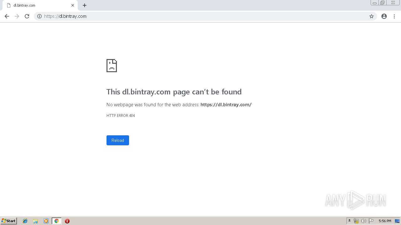Click the heading 'This dl.bintray.com page can't be found'

[174, 92]
